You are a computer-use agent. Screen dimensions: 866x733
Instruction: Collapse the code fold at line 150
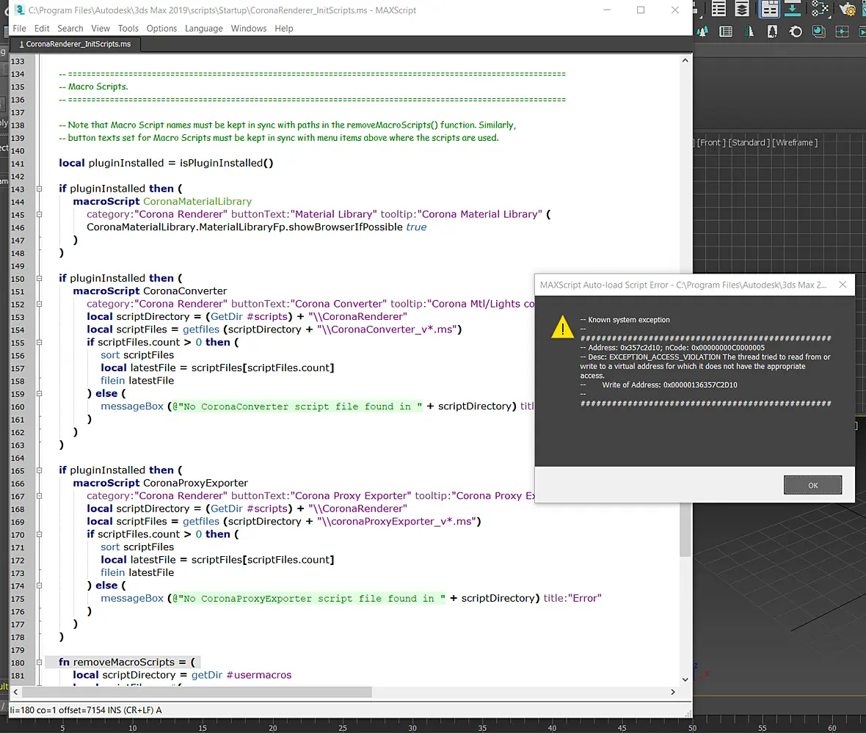[39, 278]
